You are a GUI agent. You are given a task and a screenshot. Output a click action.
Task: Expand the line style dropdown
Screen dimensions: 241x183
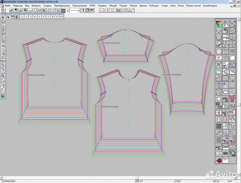point(79,11)
